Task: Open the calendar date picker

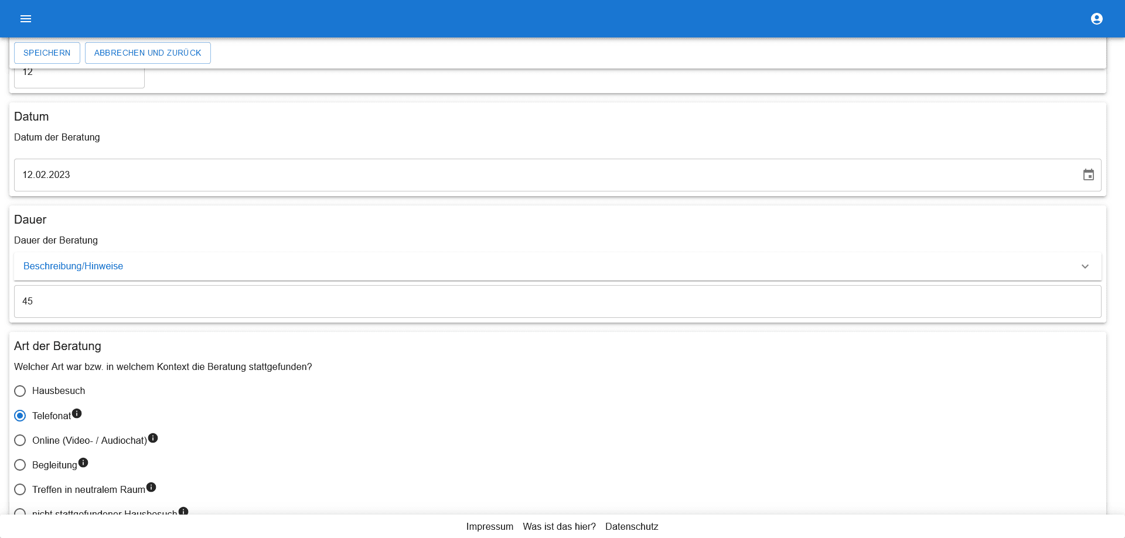Action: pyautogui.click(x=1089, y=174)
